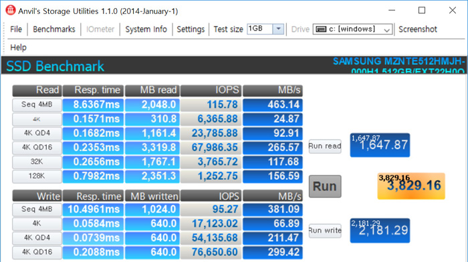Click the 1GB test size field
This screenshot has height=262, width=468.
coord(259,29)
